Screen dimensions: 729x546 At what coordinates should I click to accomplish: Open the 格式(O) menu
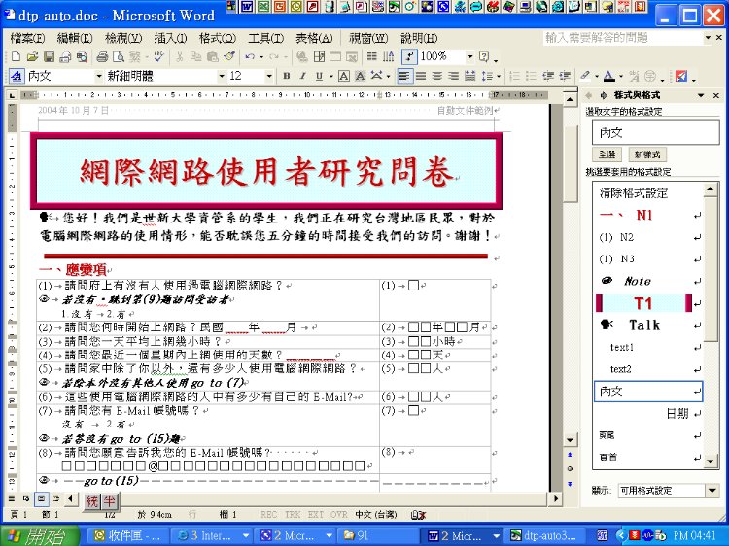[217, 38]
